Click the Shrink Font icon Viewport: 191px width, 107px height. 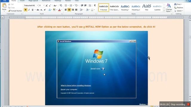(x=50, y=6)
